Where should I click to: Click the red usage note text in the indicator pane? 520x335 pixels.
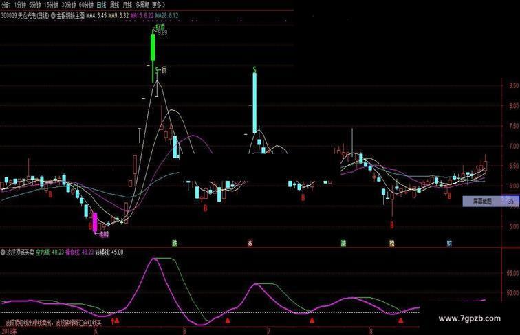point(53,323)
